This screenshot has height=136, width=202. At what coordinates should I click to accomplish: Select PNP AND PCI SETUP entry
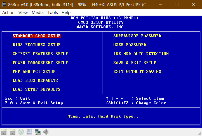pos(34,71)
